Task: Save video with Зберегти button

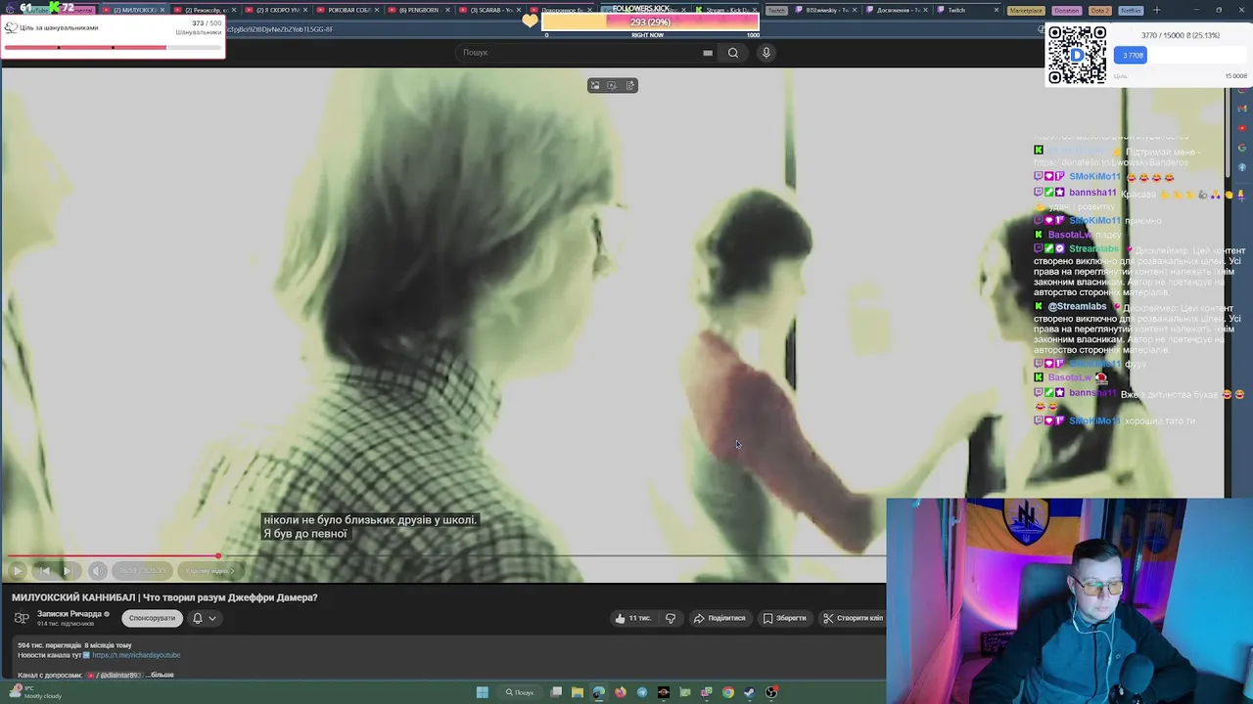Action: pos(785,618)
